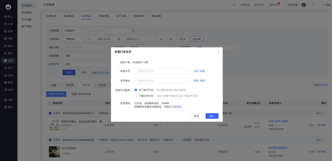The height and width of the screenshot is (161, 332).
Task: Open the 渠道来源 dropdown
Action: click(x=85, y=56)
